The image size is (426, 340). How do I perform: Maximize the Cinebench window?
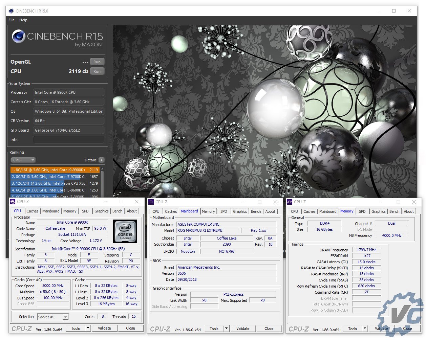(x=394, y=11)
